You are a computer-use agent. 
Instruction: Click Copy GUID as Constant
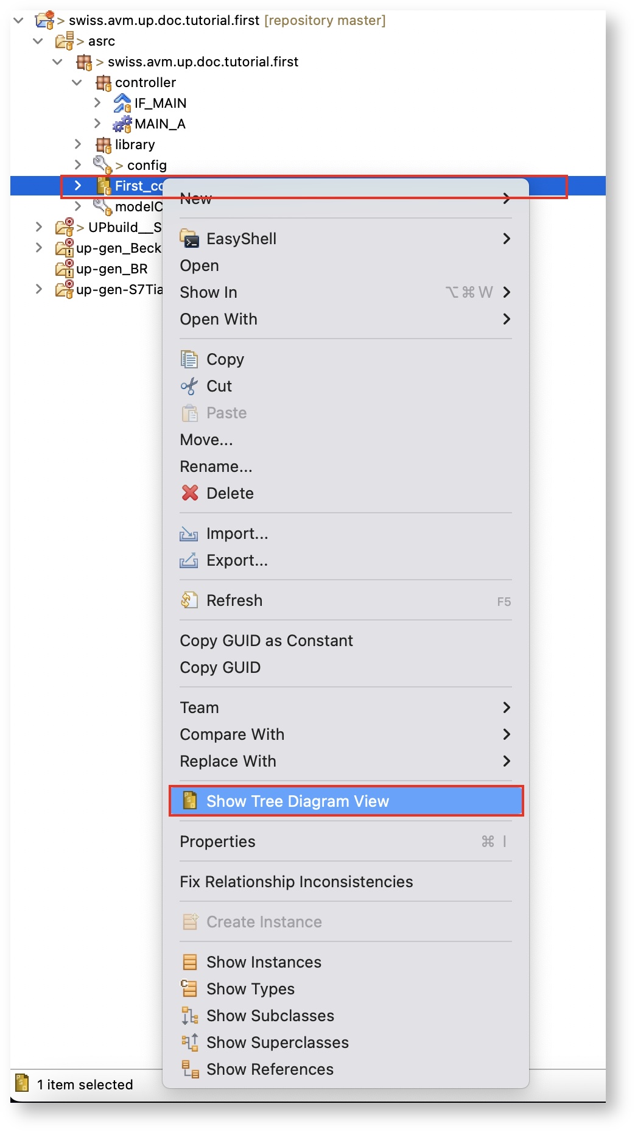pyautogui.click(x=266, y=641)
